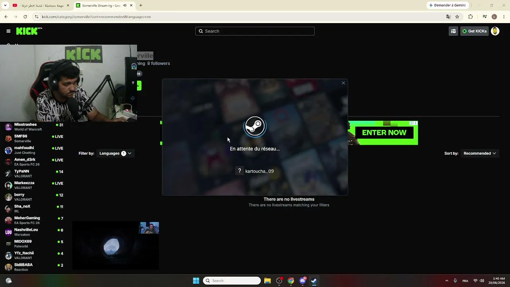Open the Wi-Fi network icon in tray

[x=475, y=281]
